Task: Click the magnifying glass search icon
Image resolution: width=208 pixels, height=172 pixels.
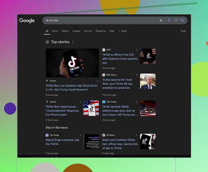Action: [183, 20]
